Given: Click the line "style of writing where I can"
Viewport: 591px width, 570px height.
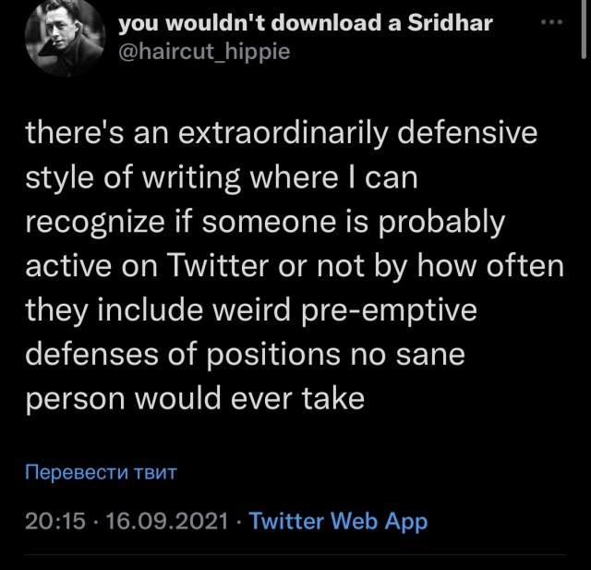Looking at the screenshot, I should pos(223,177).
